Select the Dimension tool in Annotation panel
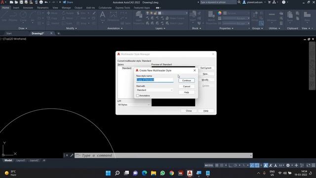 tap(113, 16)
